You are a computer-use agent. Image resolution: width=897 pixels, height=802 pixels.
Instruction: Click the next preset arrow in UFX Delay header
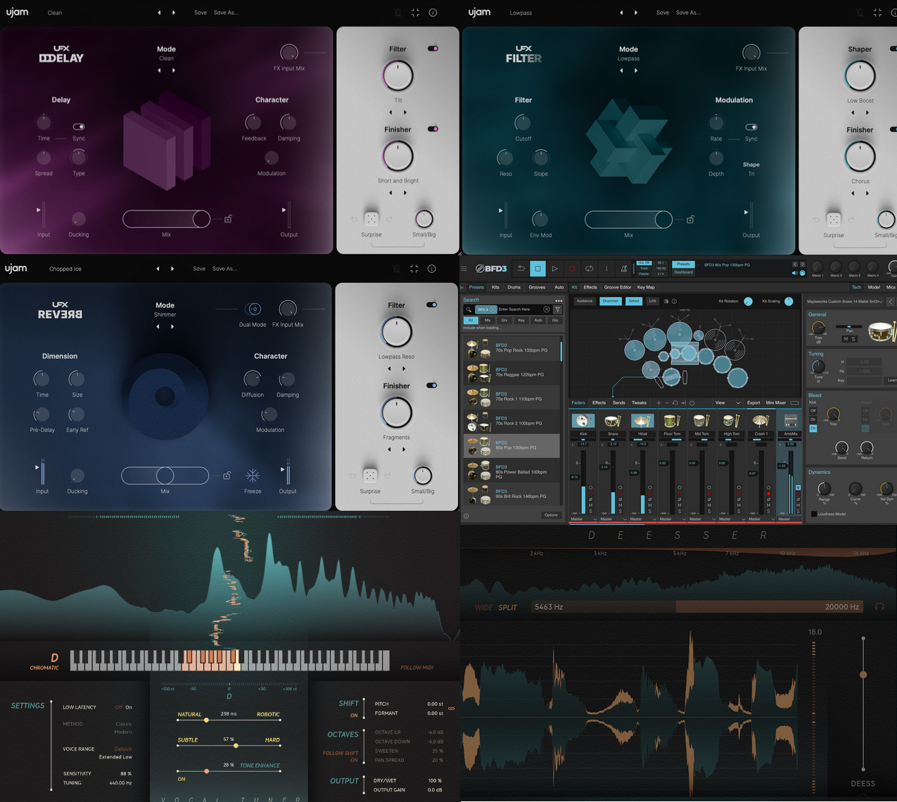[x=174, y=13]
